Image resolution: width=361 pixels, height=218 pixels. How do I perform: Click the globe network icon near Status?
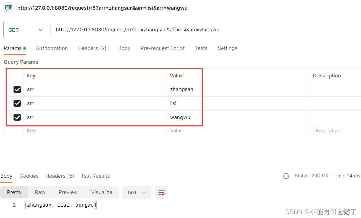286,176
